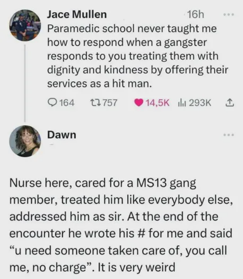View the 164 replies count
243x279 pixels.
click(x=67, y=103)
